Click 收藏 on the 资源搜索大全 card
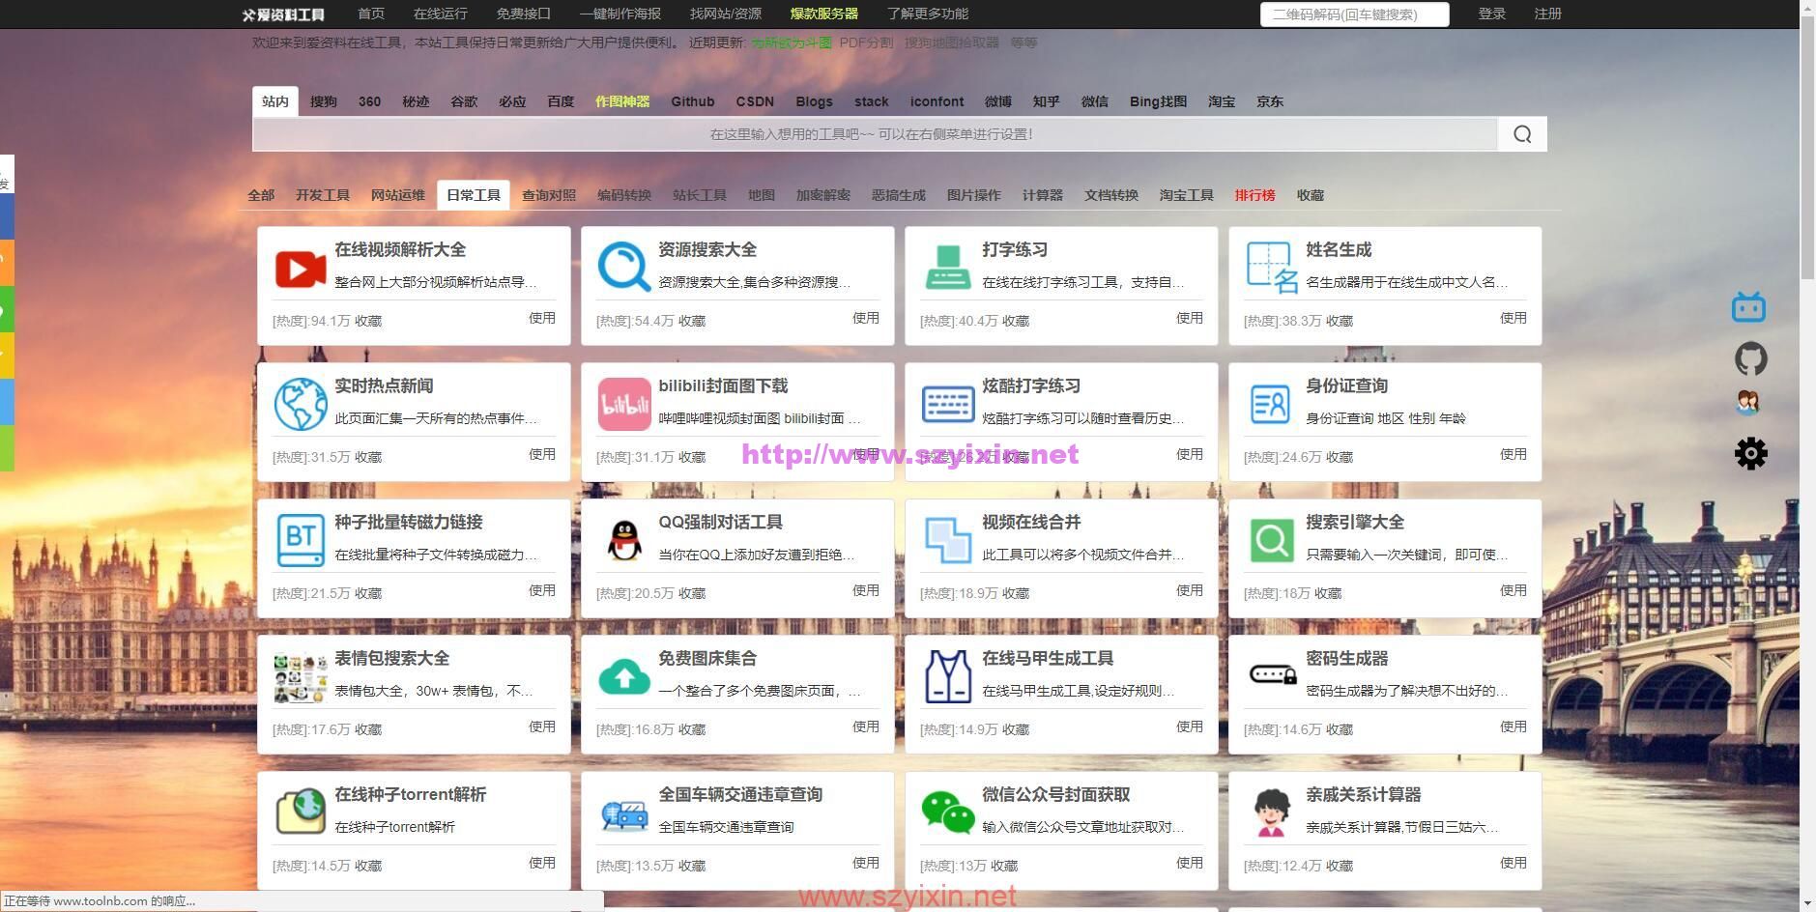The height and width of the screenshot is (912, 1816). (x=692, y=321)
